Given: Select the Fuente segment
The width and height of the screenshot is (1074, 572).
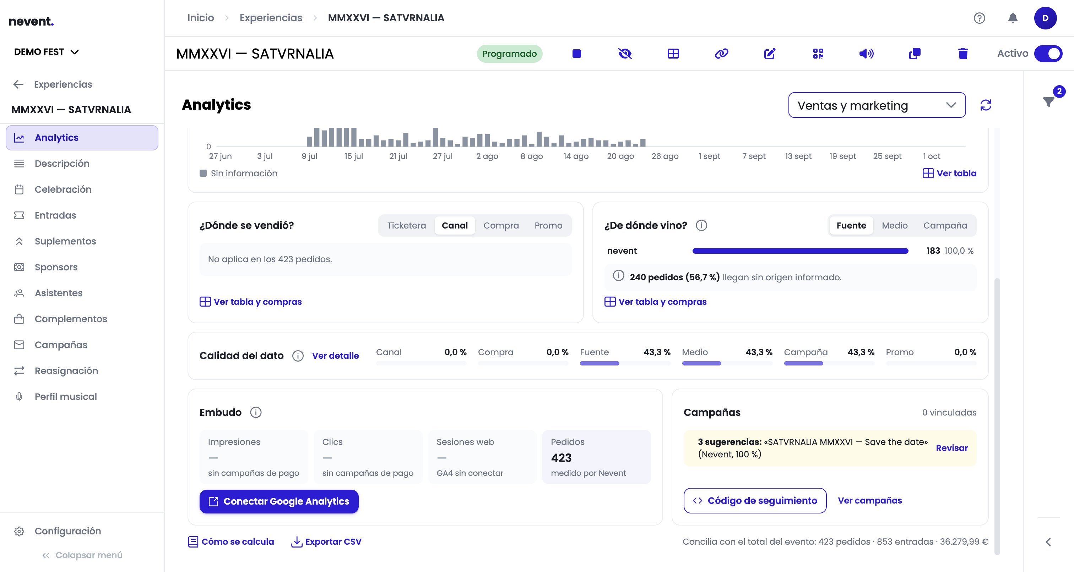Looking at the screenshot, I should point(851,225).
